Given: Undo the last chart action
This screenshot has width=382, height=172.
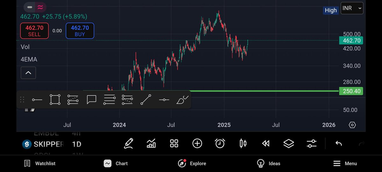Looking at the screenshot, I should [x=339, y=144].
